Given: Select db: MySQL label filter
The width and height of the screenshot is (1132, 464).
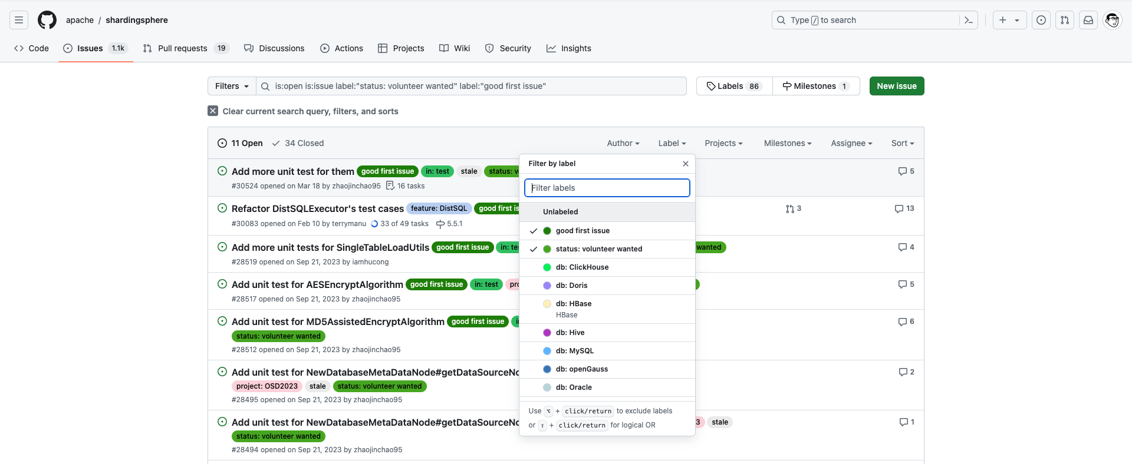Looking at the screenshot, I should tap(607, 351).
